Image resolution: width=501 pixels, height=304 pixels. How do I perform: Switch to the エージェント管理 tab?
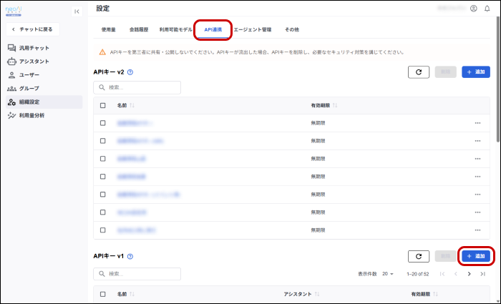tap(253, 30)
